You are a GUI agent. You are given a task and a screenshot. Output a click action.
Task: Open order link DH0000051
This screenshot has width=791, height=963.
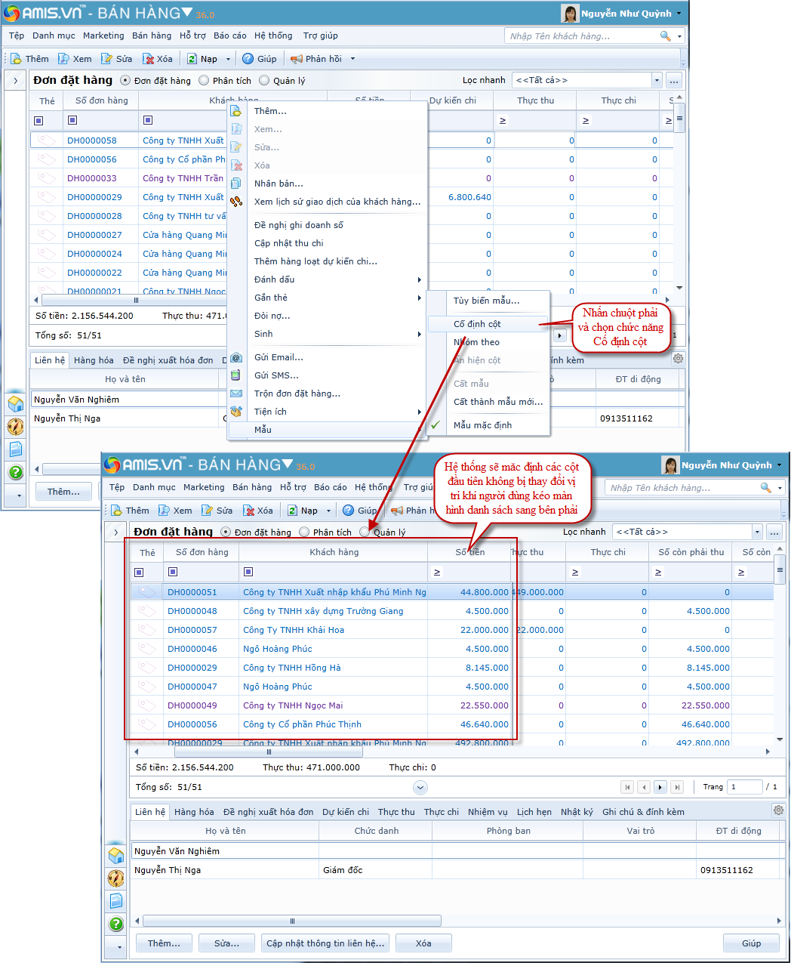pyautogui.click(x=192, y=592)
